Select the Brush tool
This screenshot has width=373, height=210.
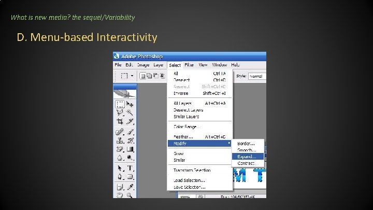click(x=130, y=132)
